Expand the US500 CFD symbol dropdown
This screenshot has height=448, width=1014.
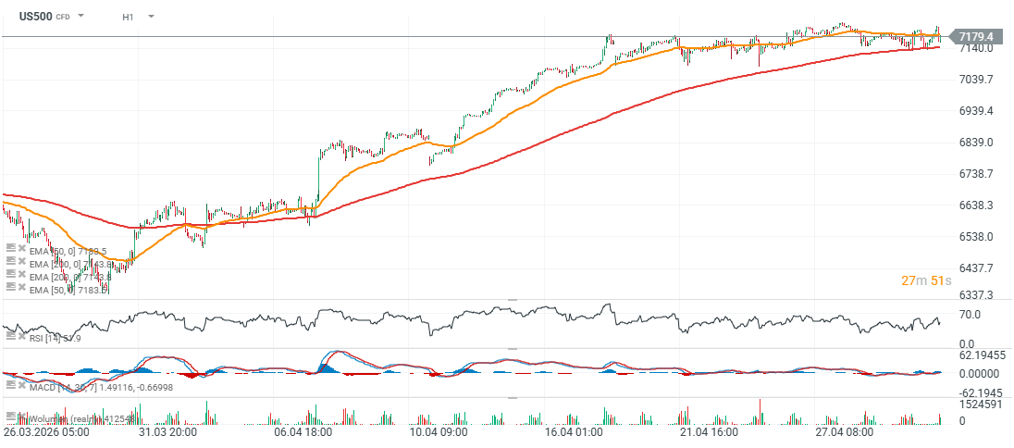pos(81,17)
